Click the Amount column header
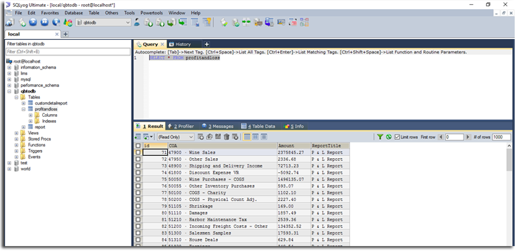The height and width of the screenshot is (251, 519). pyautogui.click(x=286, y=146)
